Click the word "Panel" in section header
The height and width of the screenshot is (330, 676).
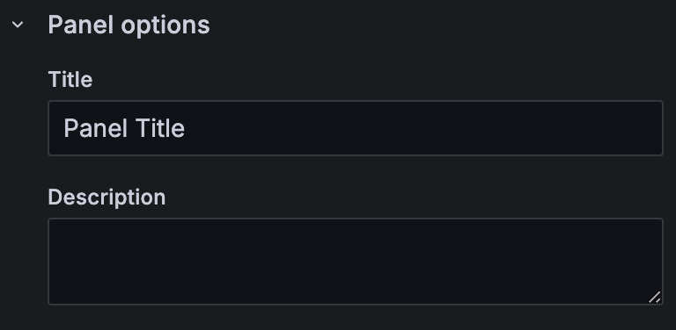tap(81, 25)
